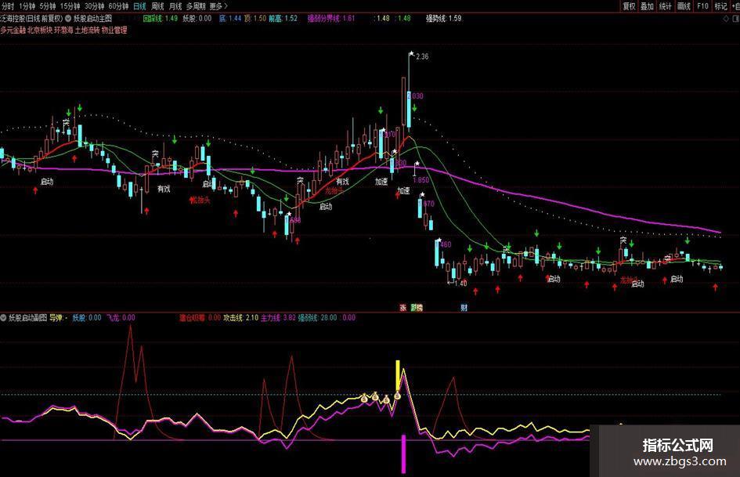Click the 攻击线 2.10 value

click(x=240, y=318)
